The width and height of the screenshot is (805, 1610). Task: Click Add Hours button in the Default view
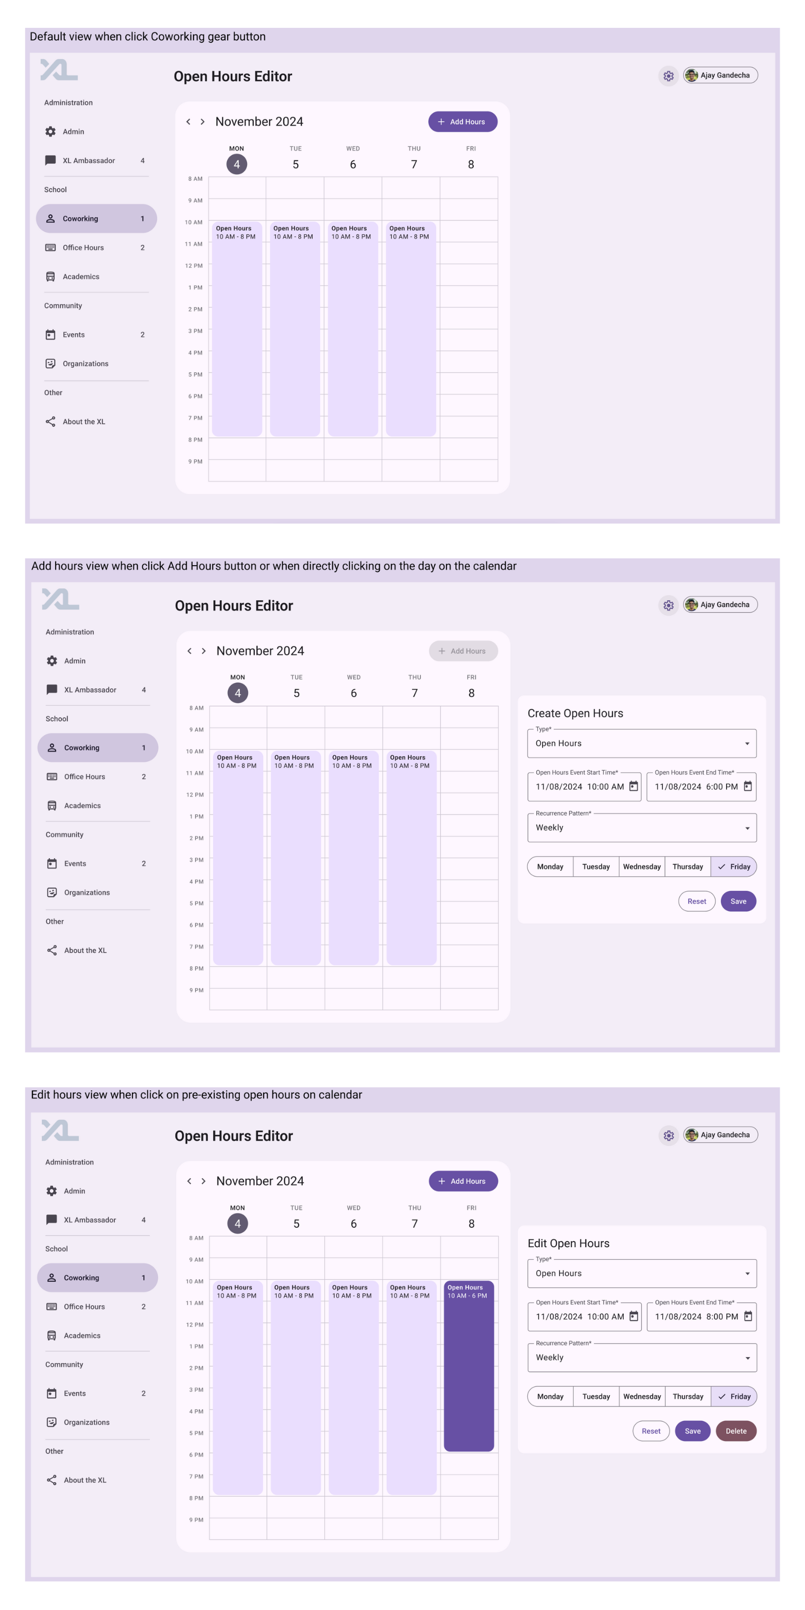462,122
